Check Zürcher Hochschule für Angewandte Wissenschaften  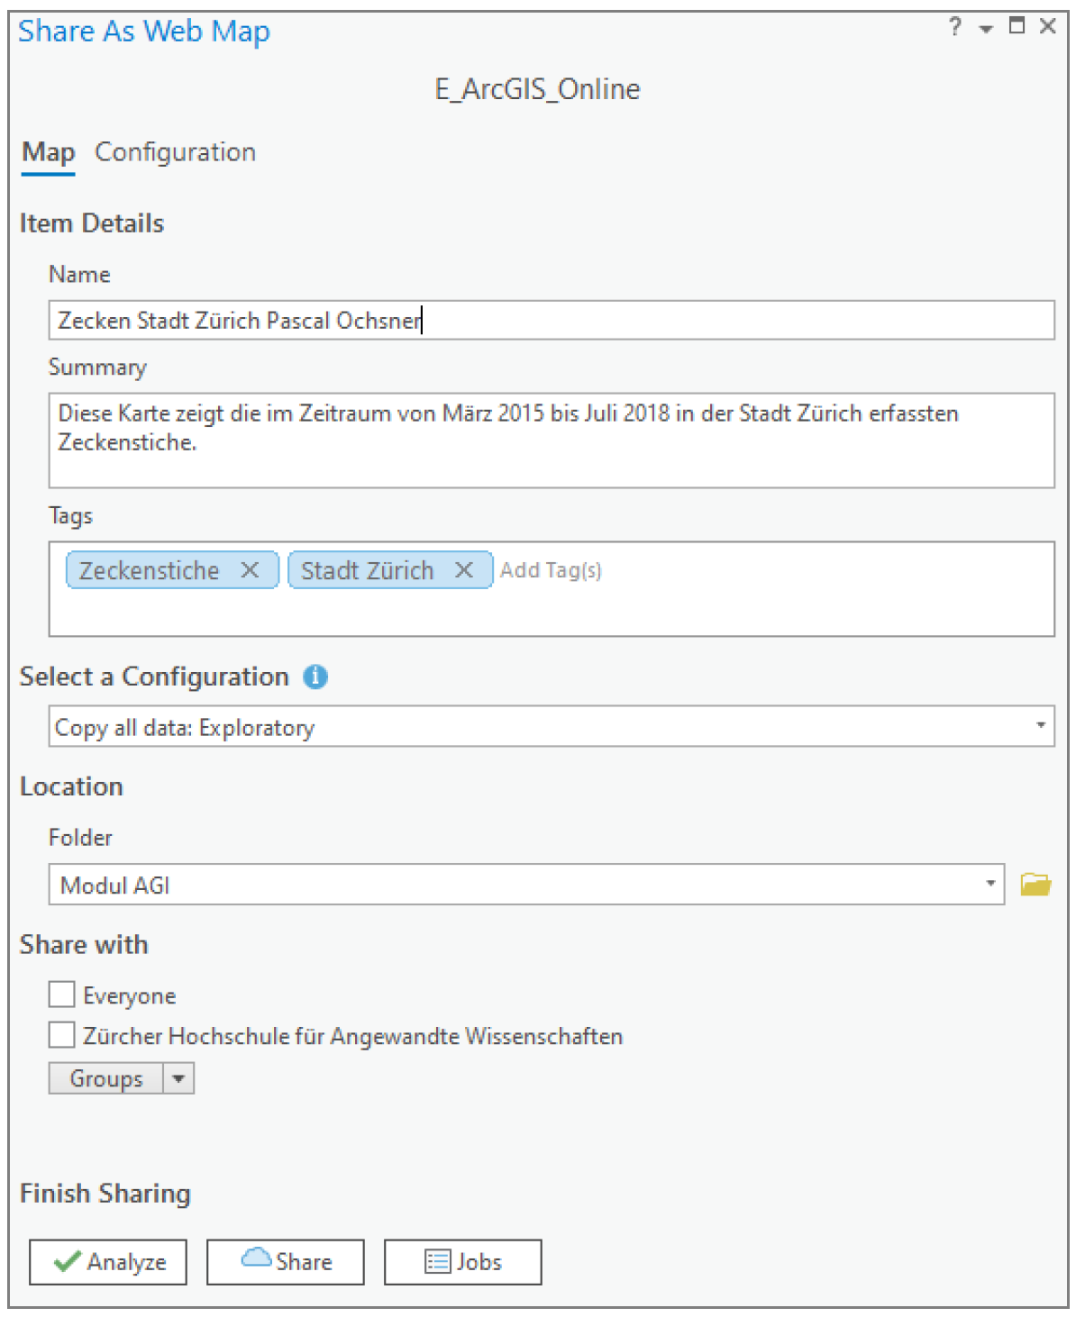(x=62, y=1035)
